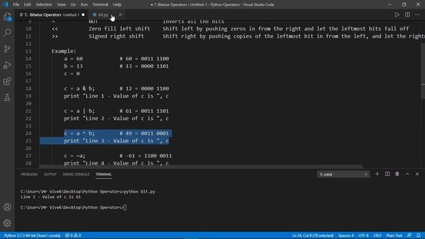
Task: Click the terminal command prompt input
Action: 125,208
